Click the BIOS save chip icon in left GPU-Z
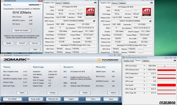Viewport: 177px width, 105px height. click(x=94, y=21)
